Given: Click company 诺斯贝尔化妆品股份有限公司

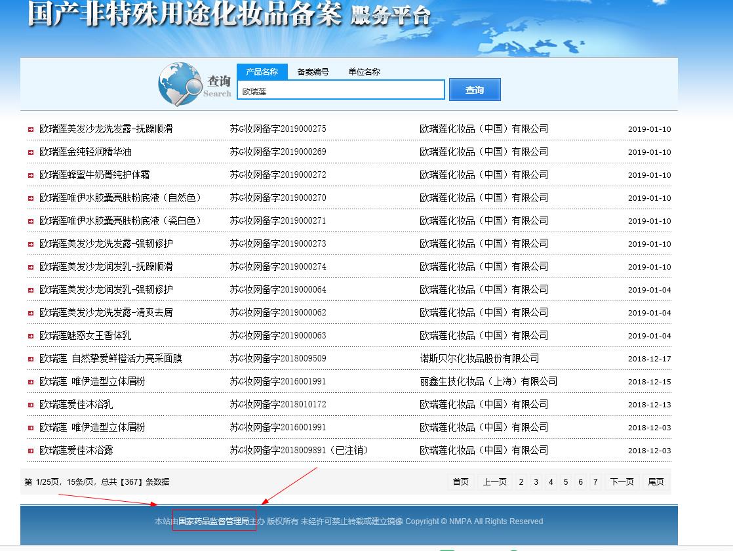Looking at the screenshot, I should 479,358.
